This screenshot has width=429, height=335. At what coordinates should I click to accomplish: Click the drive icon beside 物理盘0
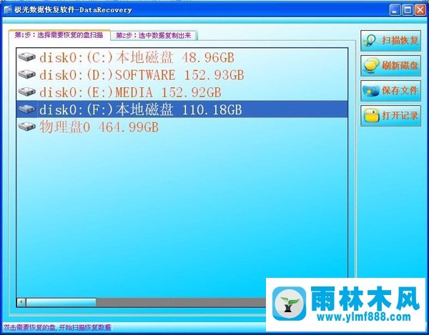tap(27, 126)
